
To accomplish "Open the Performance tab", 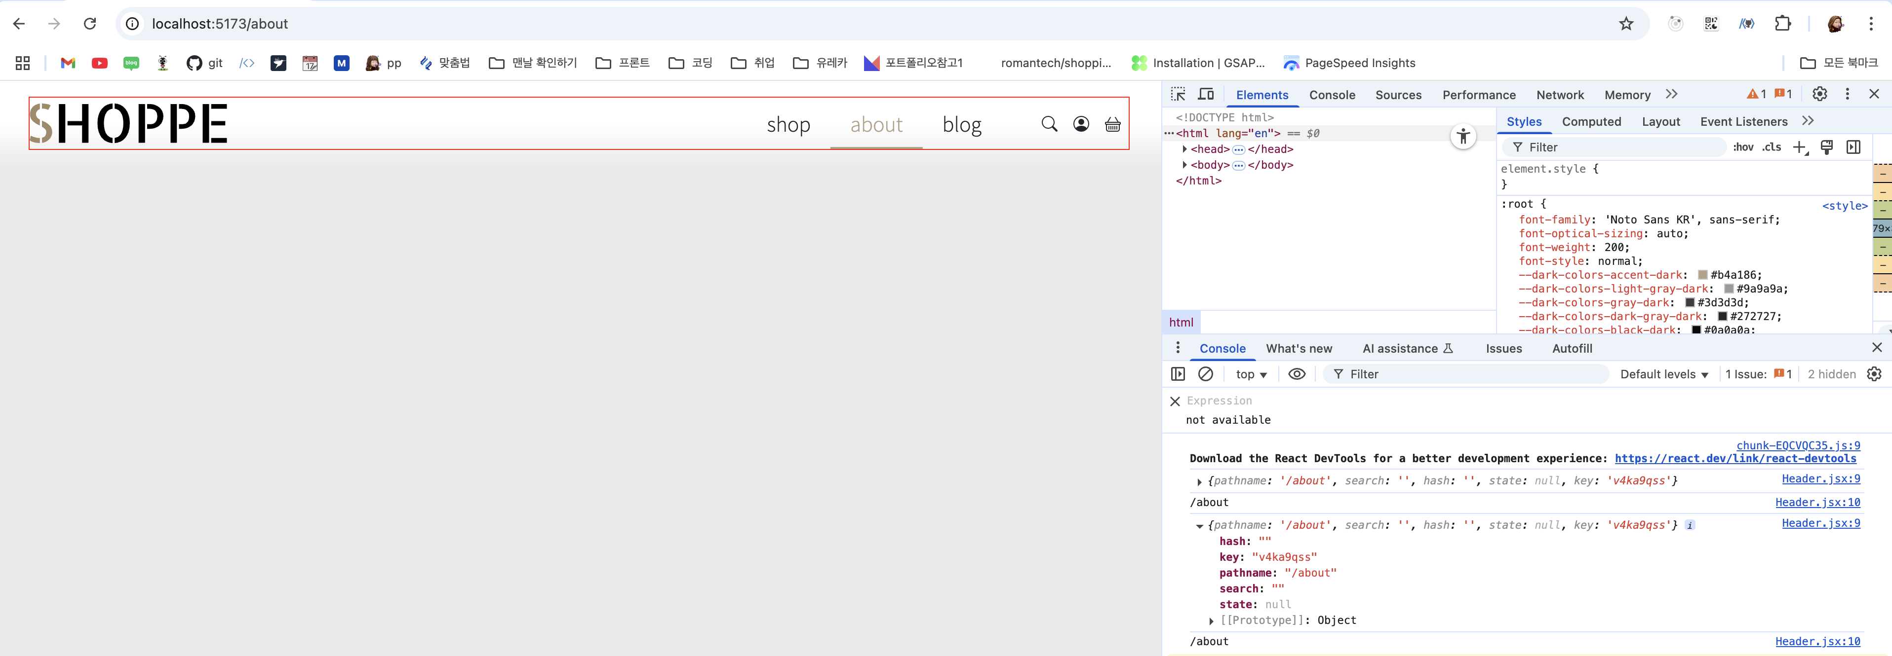I will coord(1478,95).
